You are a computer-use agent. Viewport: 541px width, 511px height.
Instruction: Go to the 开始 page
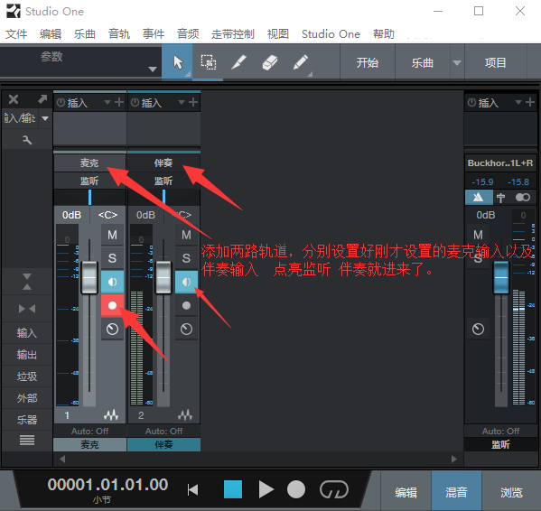point(368,63)
